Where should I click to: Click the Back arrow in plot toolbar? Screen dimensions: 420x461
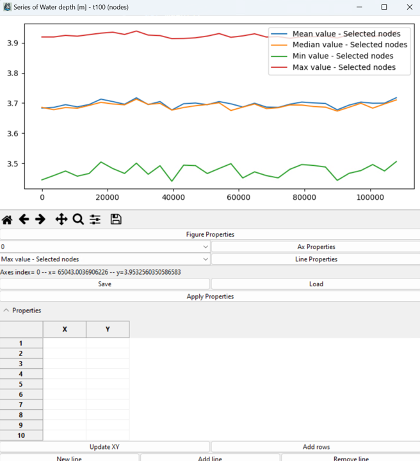[x=24, y=220]
